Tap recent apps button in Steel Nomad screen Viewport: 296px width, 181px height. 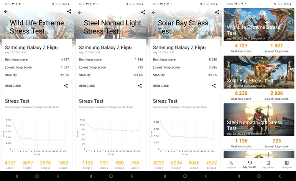(90, 176)
